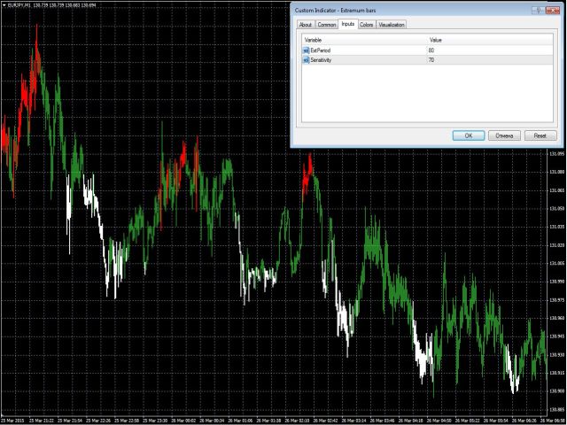Select the Sensitivity row name
Screen dimensions: 567x425
click(x=323, y=59)
